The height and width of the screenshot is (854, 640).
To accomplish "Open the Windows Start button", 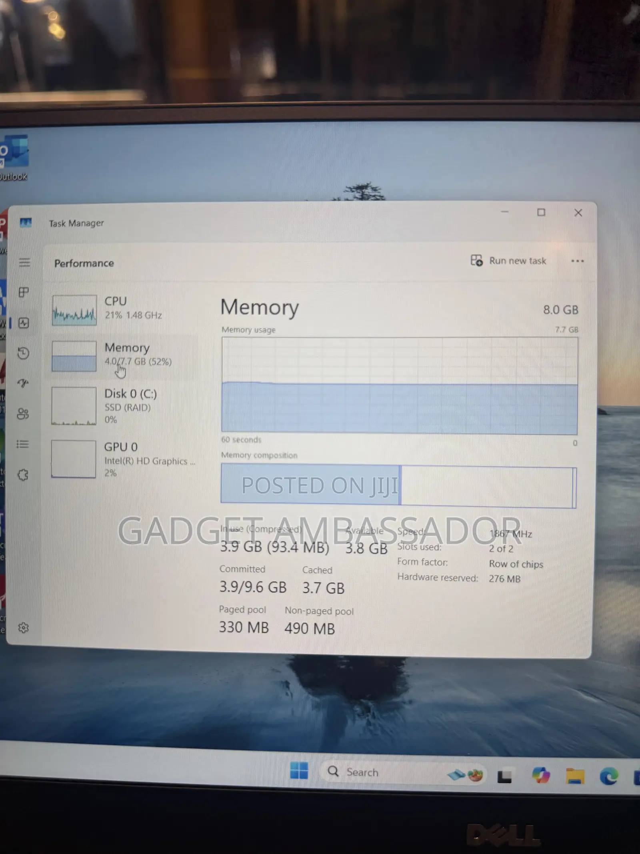I will coord(299,770).
